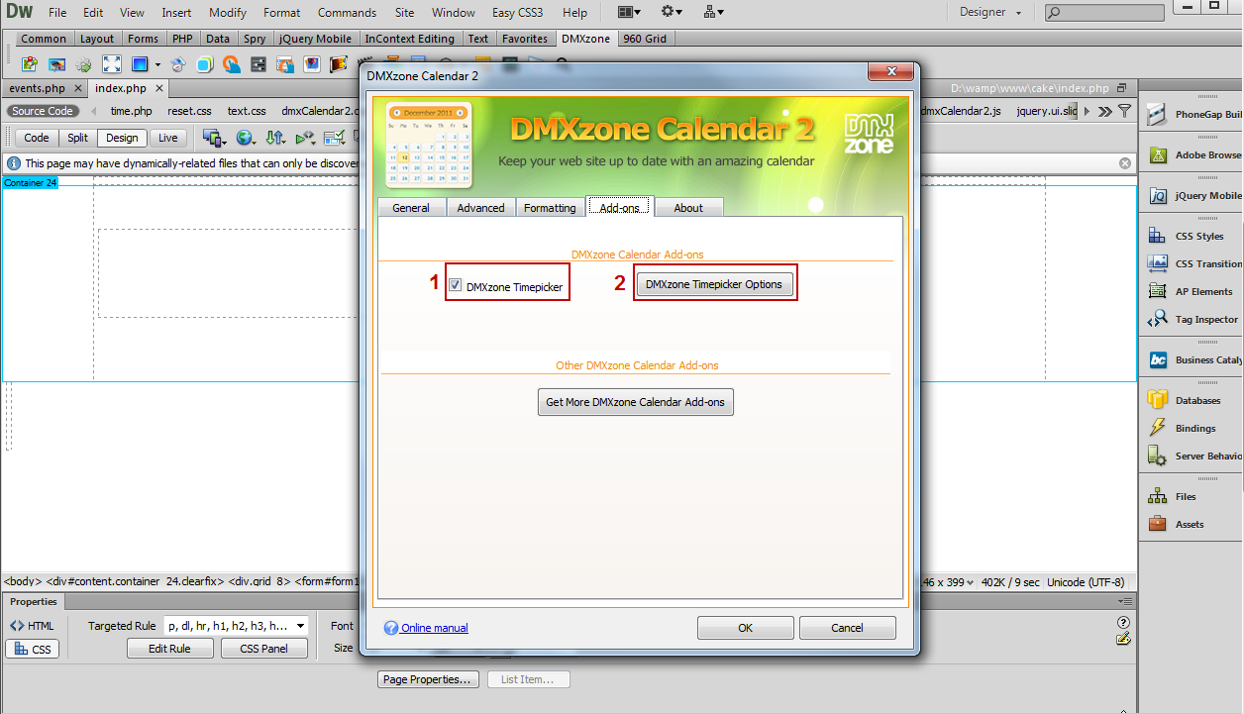Open the Layout menu dropdown in application bar
Viewport: 1244px width, 714px height.
(x=629, y=12)
